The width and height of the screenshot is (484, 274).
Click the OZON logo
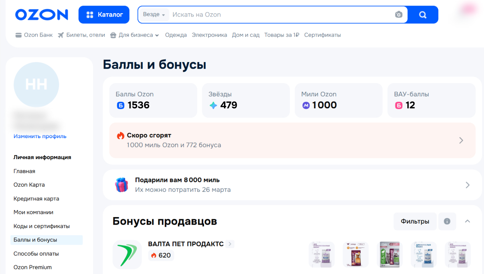click(x=42, y=14)
